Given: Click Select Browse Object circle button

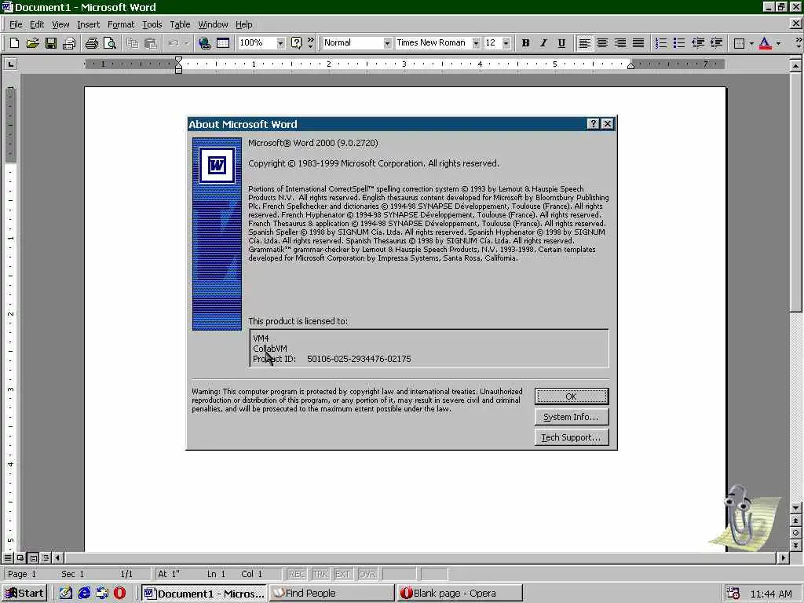Looking at the screenshot, I should tap(796, 533).
